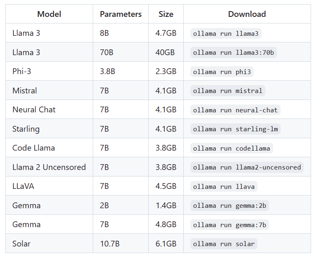Click the 'ollama run llava' command

click(x=224, y=186)
